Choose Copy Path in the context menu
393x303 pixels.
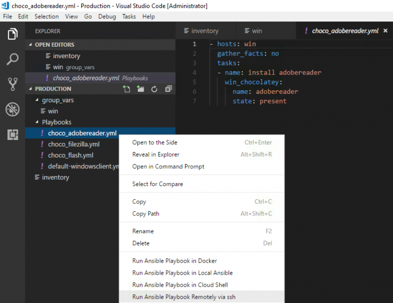[202, 214]
